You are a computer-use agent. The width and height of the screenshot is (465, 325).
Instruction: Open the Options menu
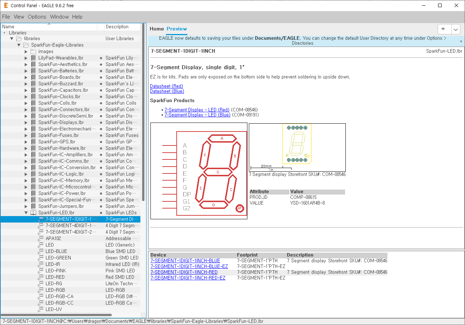[37, 17]
